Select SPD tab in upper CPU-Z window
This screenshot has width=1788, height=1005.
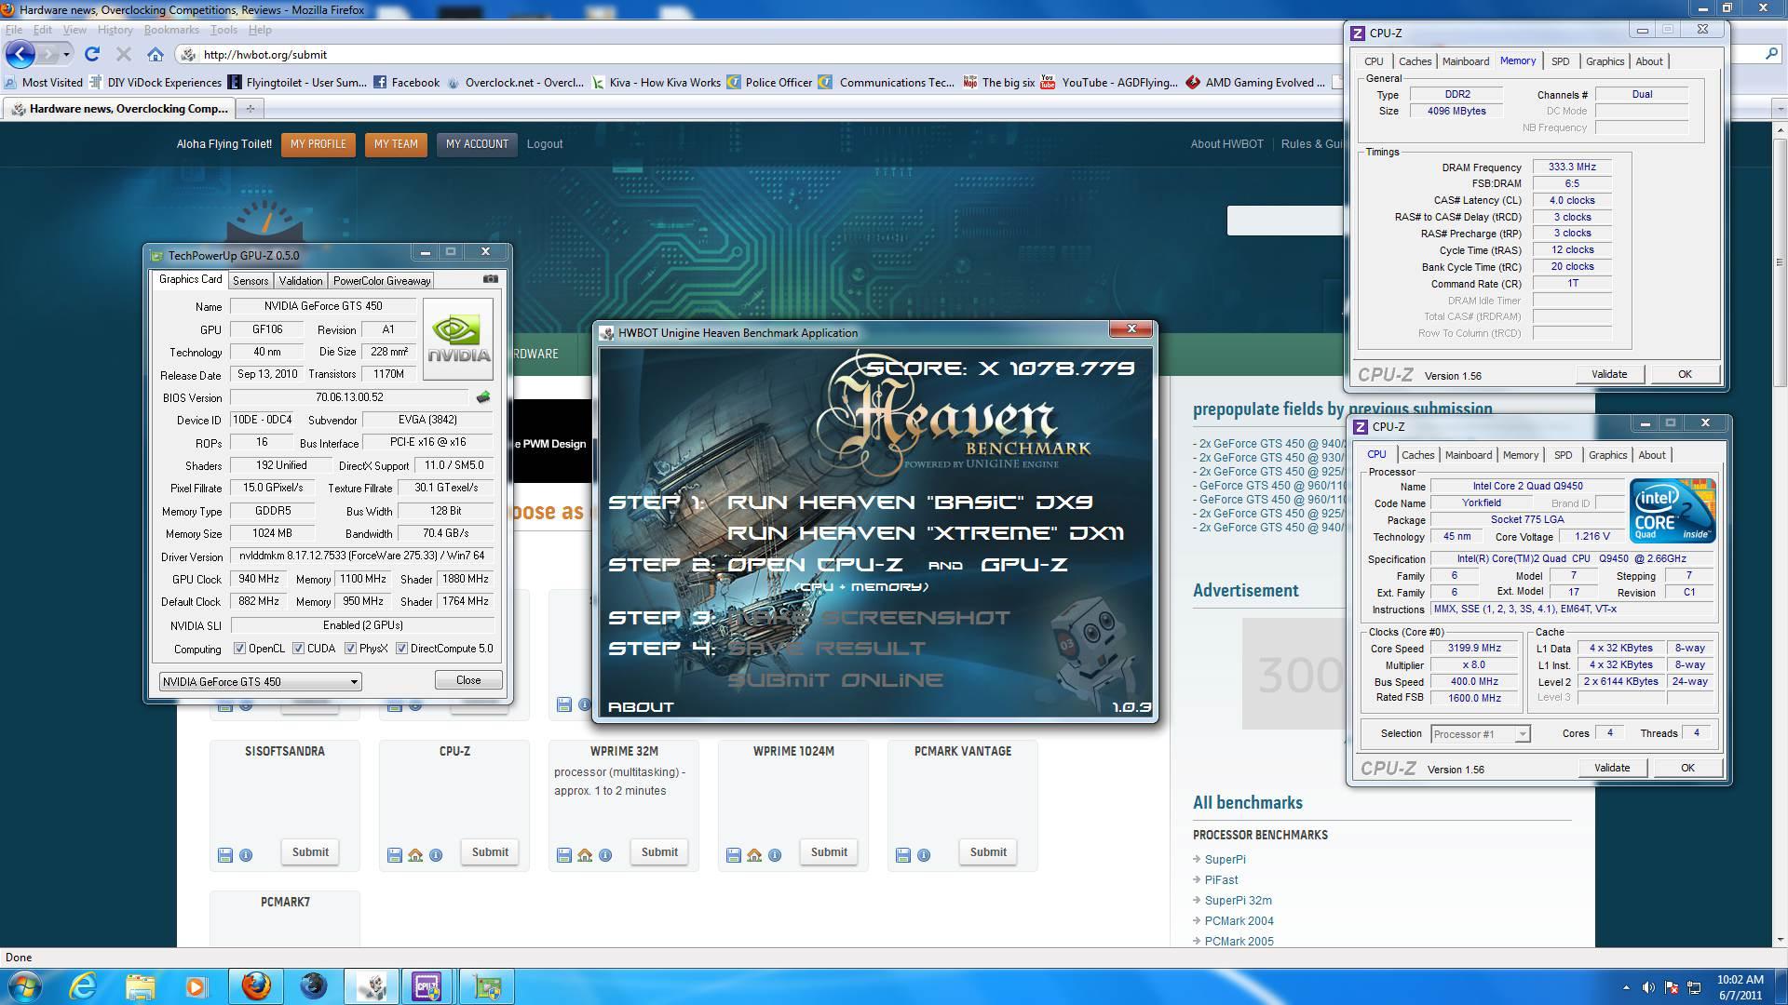click(x=1560, y=61)
